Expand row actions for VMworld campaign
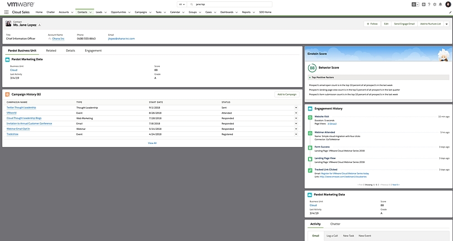 (296, 113)
